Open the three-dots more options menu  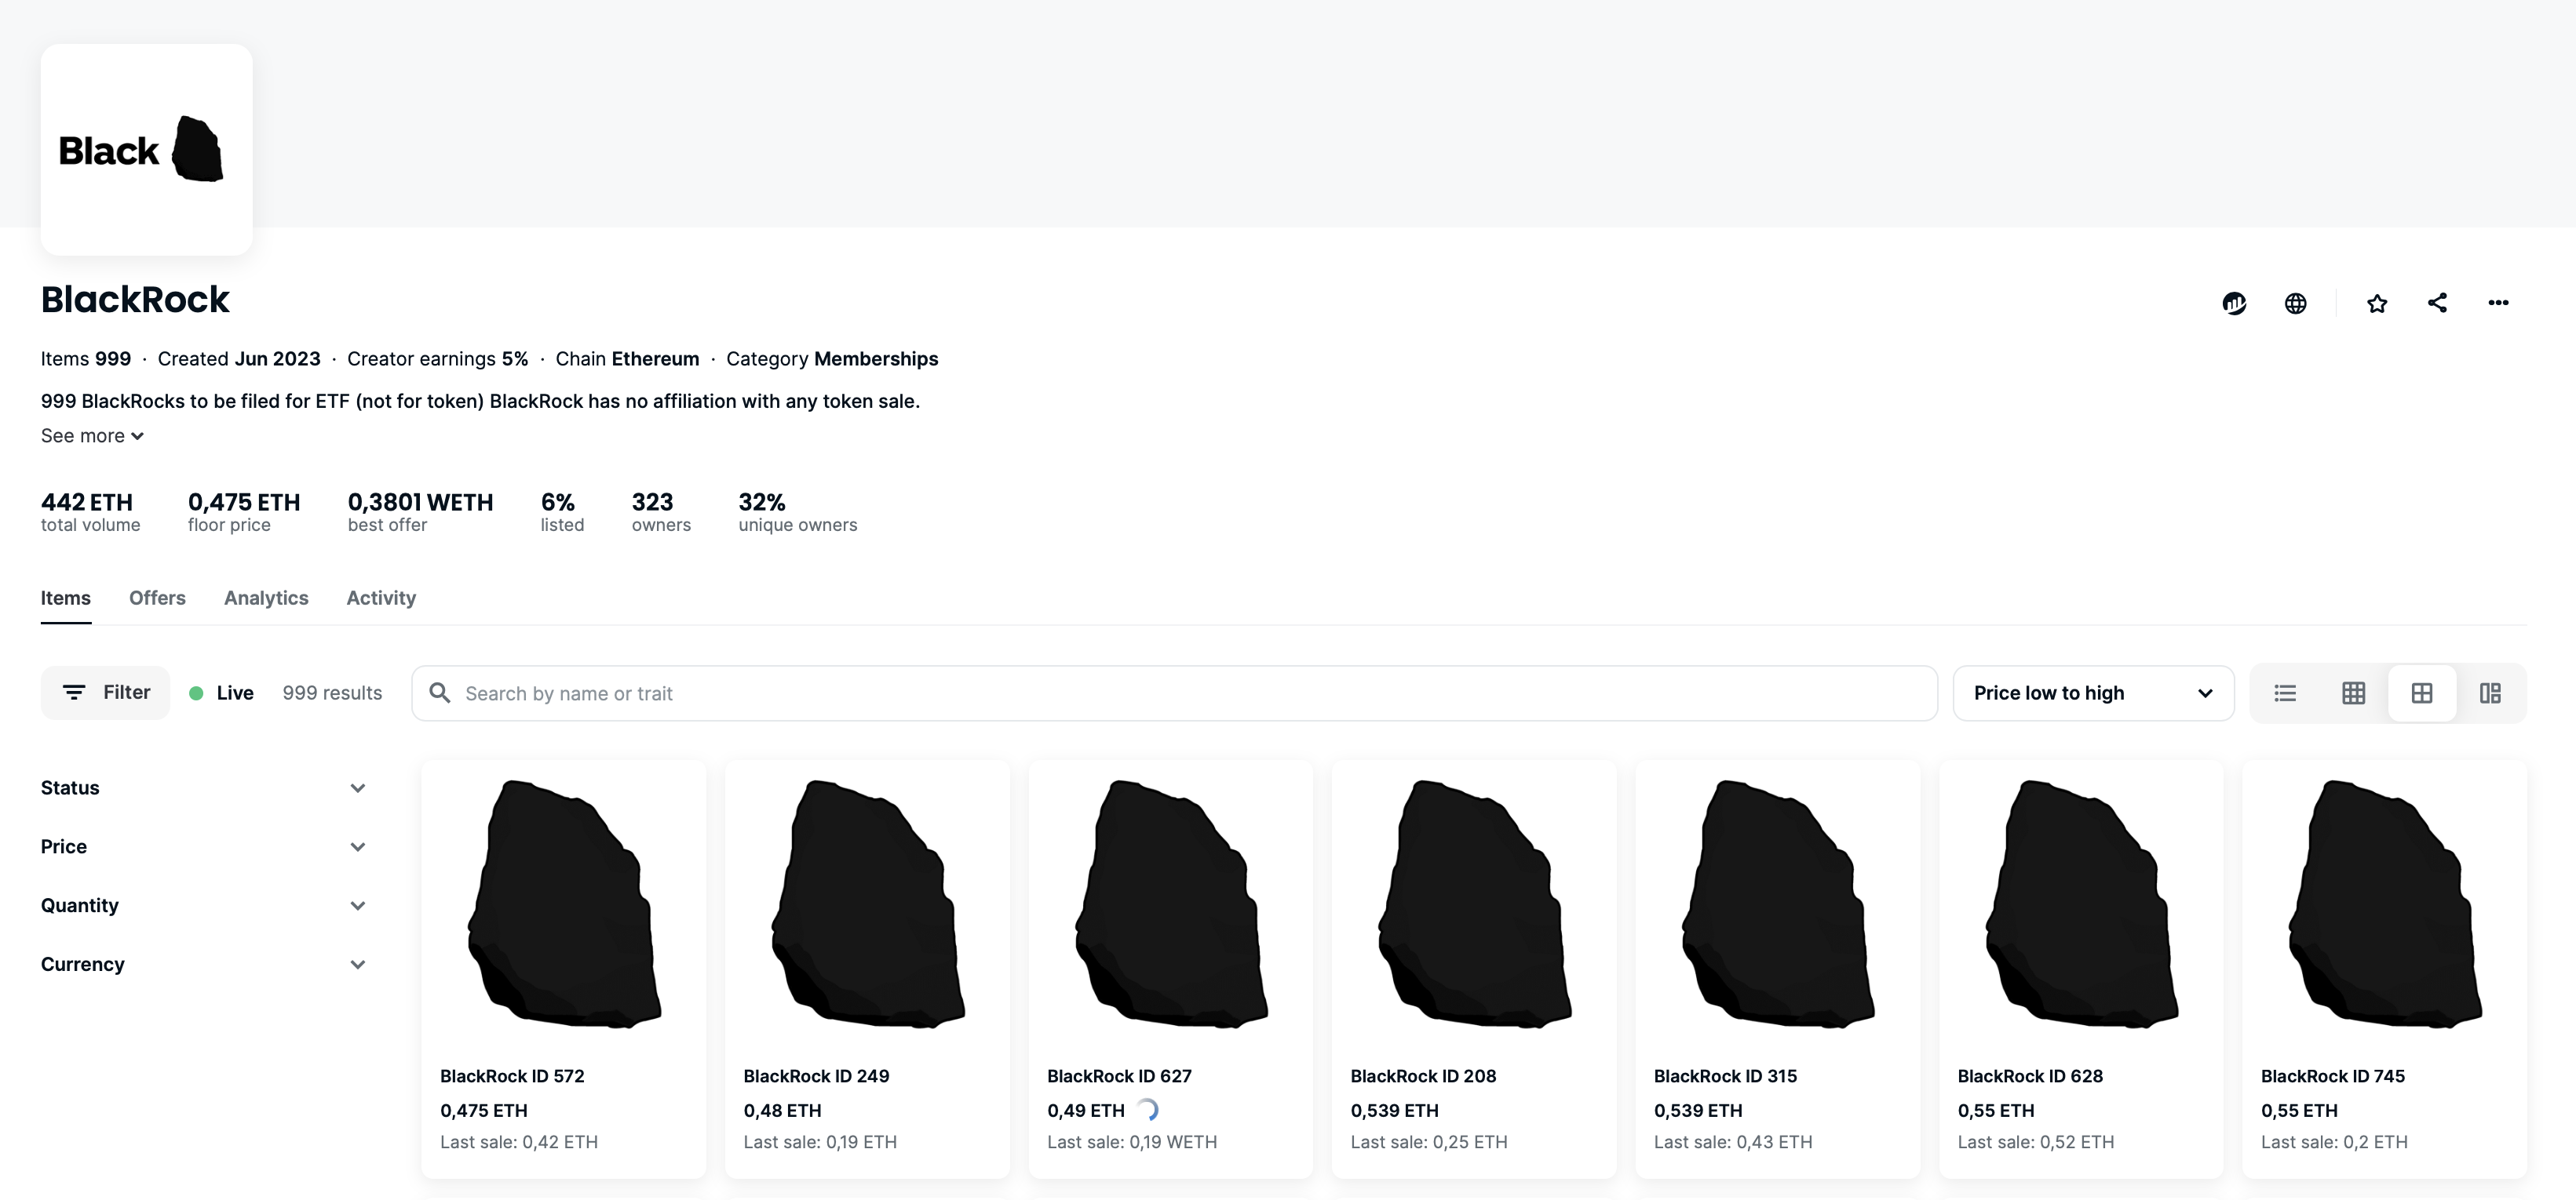[x=2498, y=303]
